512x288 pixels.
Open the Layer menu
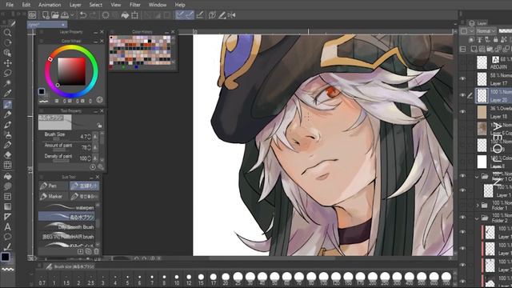pos(75,5)
